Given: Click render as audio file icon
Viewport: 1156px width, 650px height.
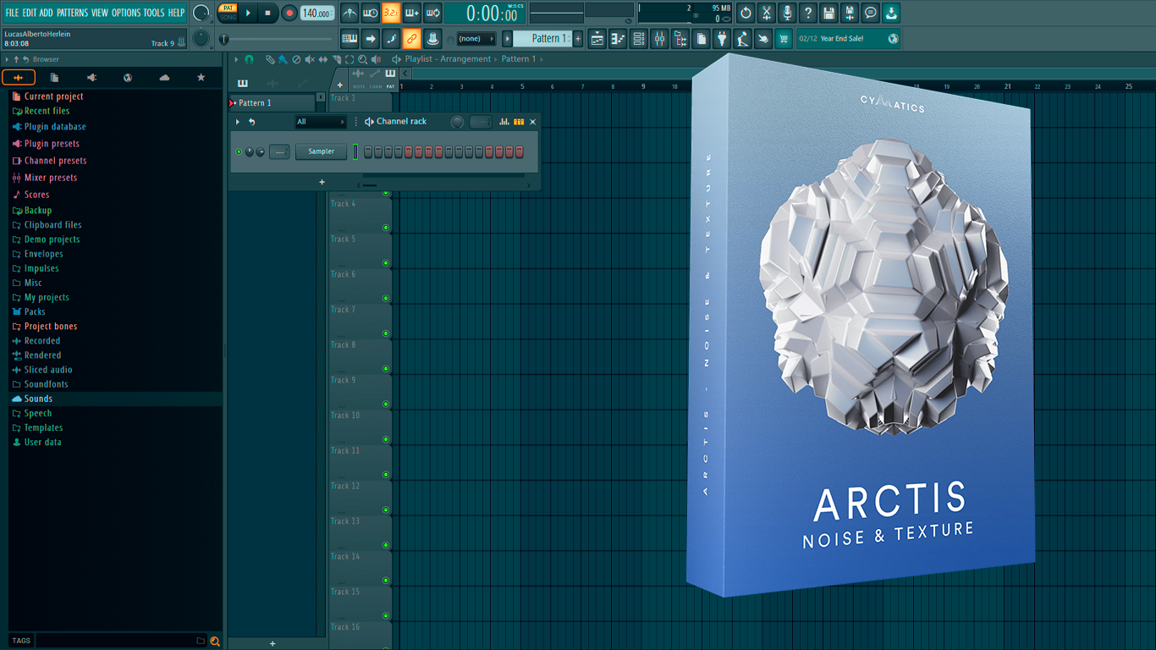Looking at the screenshot, I should tap(850, 13).
